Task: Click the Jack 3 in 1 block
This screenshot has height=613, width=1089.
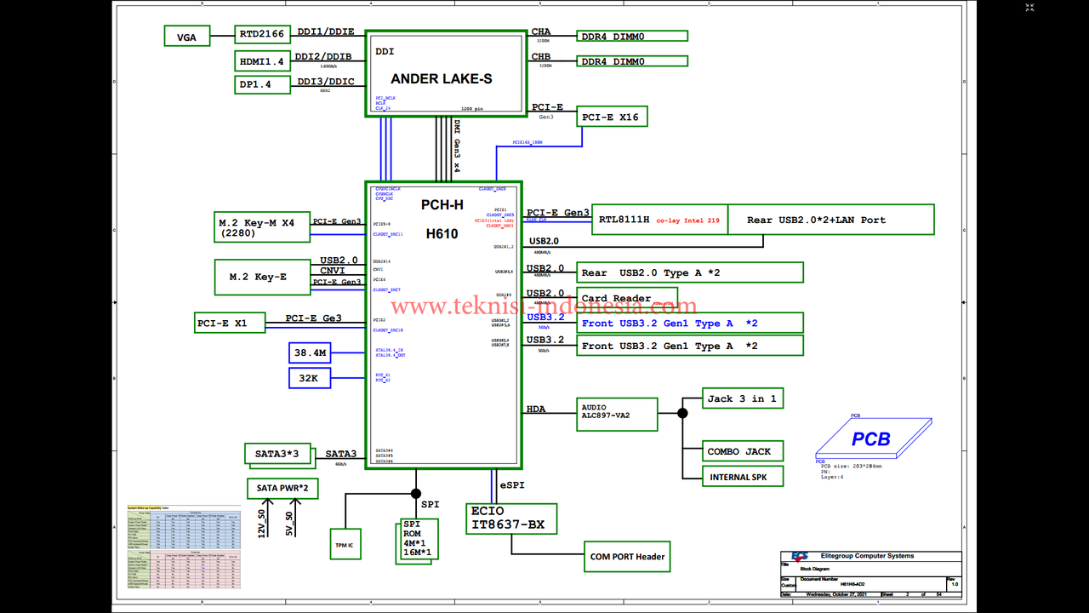Action: [743, 398]
